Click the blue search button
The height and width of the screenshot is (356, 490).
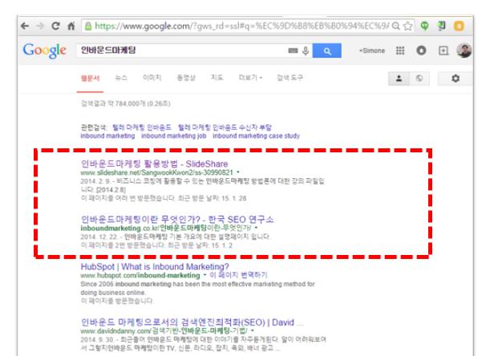click(x=327, y=51)
